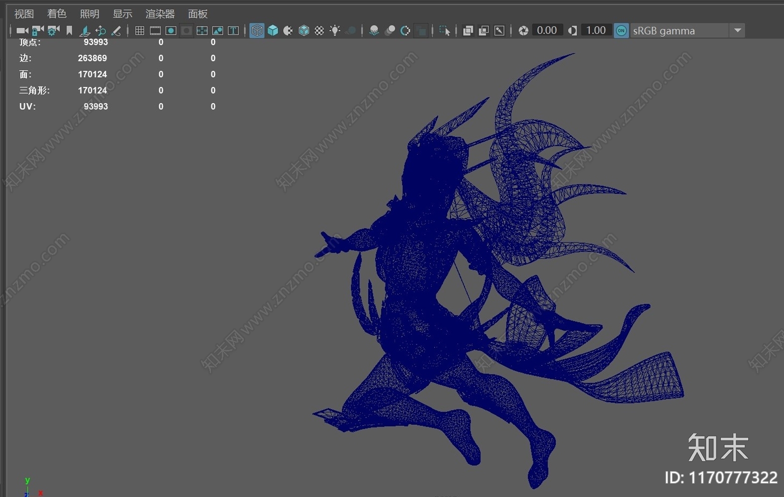The image size is (784, 497).
Task: Click the Image Plane icon
Action: [85, 31]
